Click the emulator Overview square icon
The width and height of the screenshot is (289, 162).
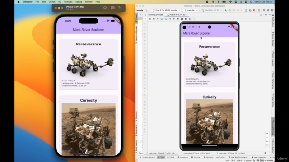[178, 19]
